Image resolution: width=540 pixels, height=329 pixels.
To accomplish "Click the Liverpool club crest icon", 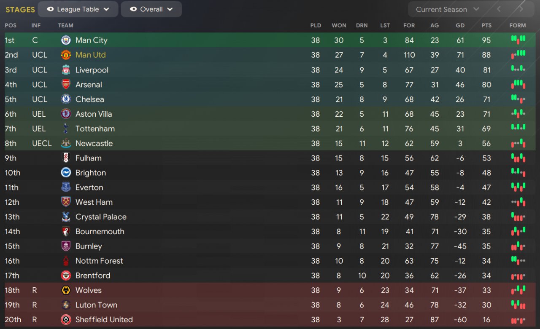I will point(66,70).
